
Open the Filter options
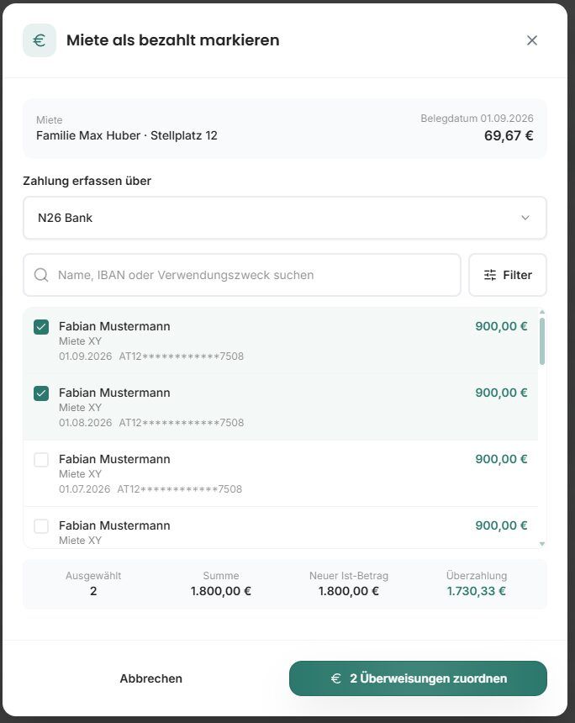508,275
